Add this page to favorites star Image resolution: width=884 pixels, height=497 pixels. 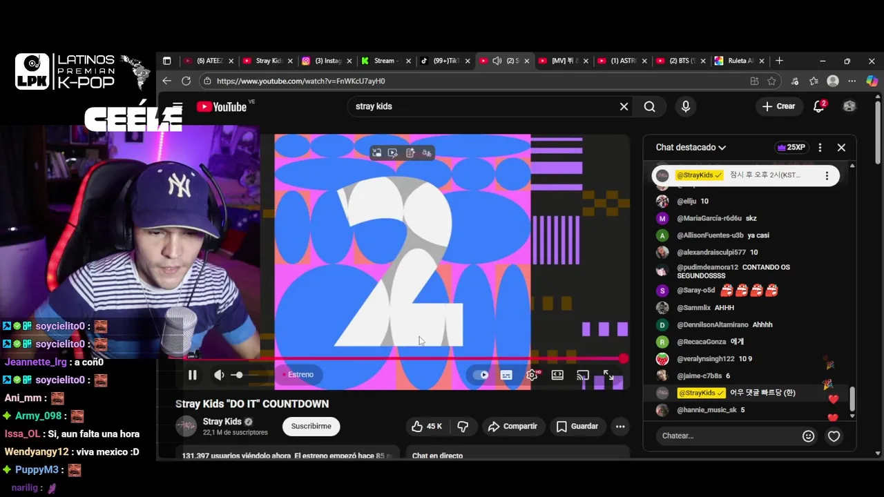pos(771,81)
